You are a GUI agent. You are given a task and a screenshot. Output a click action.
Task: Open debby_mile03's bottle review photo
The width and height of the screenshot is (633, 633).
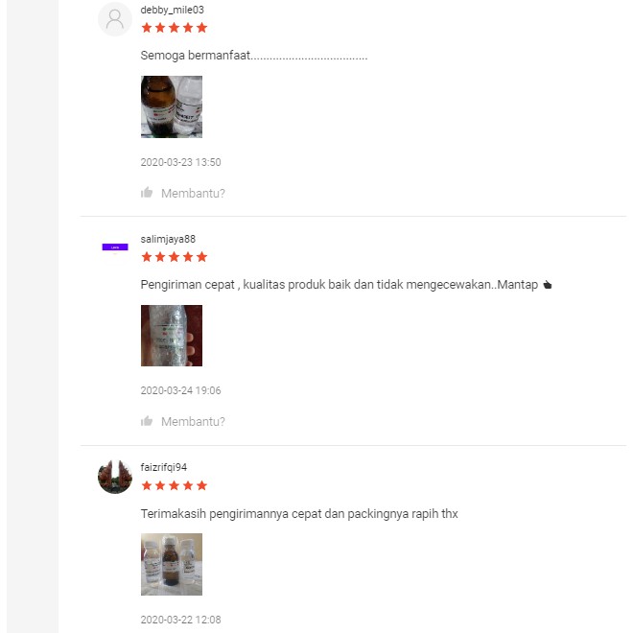pyautogui.click(x=172, y=107)
